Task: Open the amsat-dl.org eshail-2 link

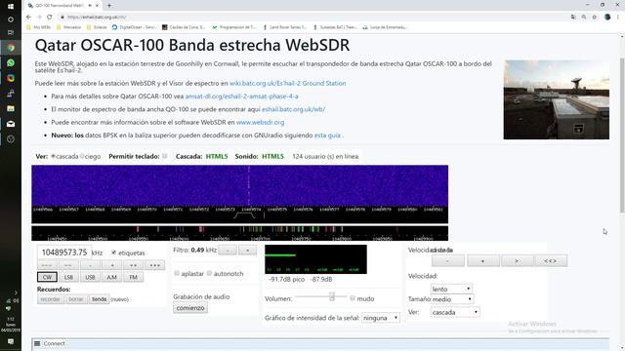Action: click(x=241, y=97)
